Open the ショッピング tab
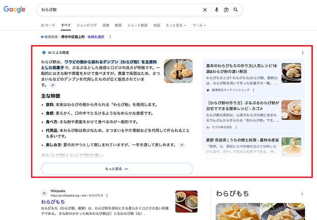This screenshot has height=220, width=317. (x=86, y=25)
